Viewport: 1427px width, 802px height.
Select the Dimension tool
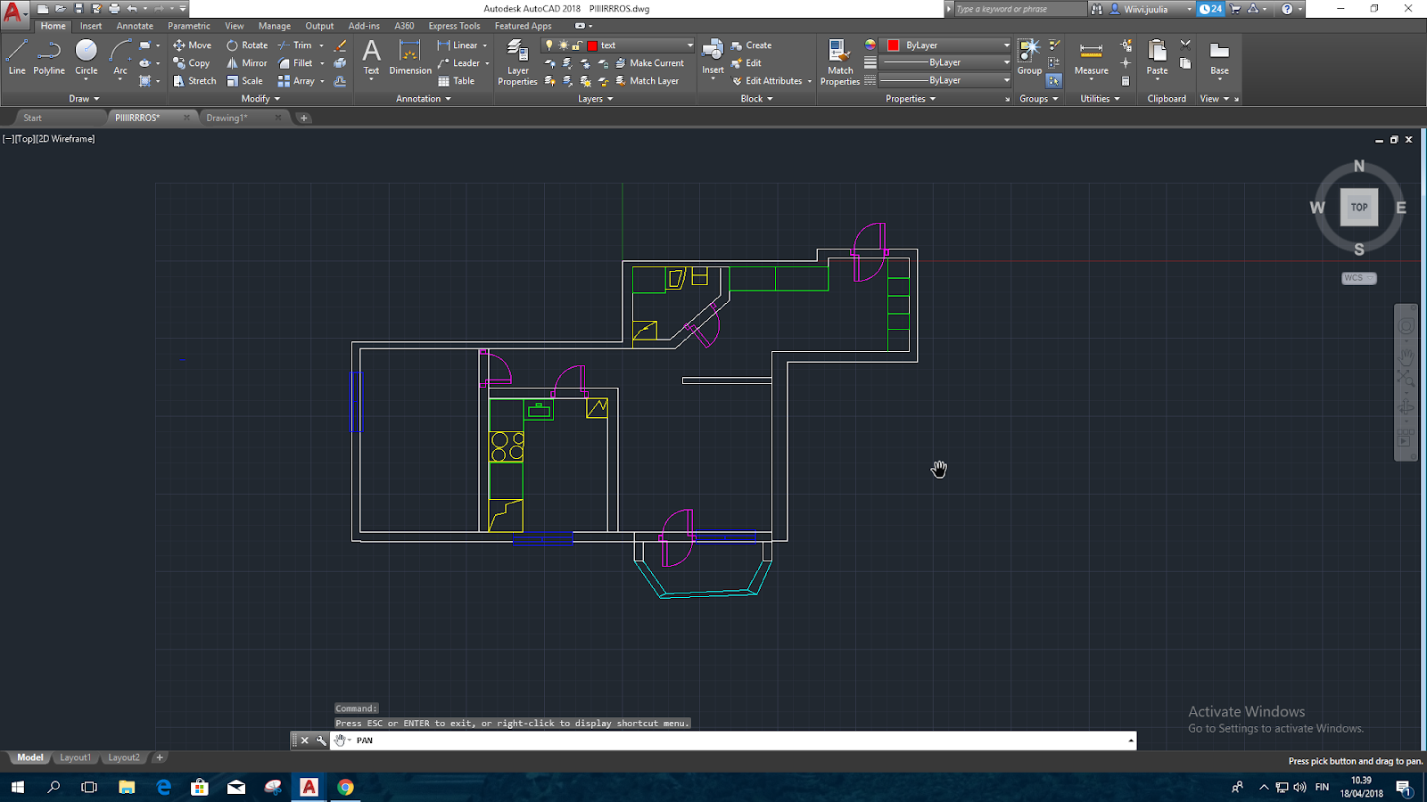(x=409, y=56)
